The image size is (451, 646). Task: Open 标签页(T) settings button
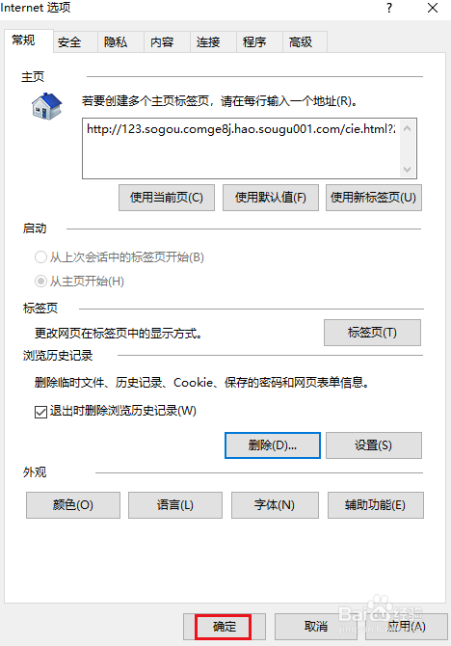coord(372,333)
